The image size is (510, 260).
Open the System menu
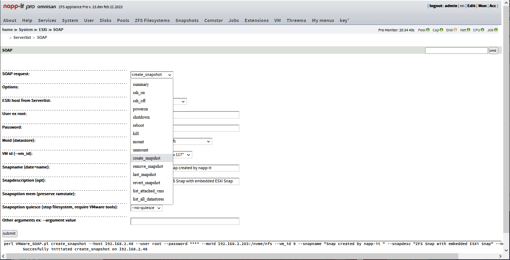[70, 20]
